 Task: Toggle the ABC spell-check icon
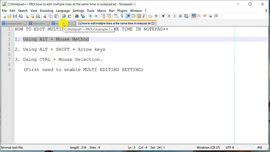pos(194,16)
